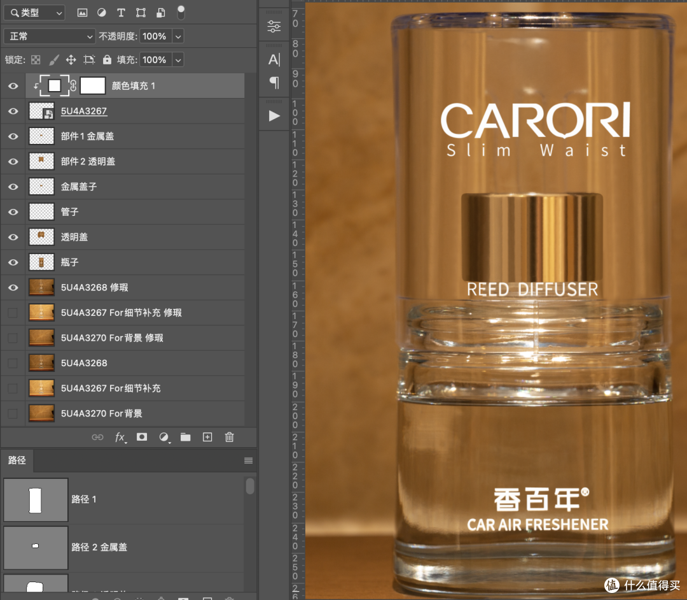Image resolution: width=687 pixels, height=600 pixels.
Task: Create a new layer group
Action: (186, 437)
